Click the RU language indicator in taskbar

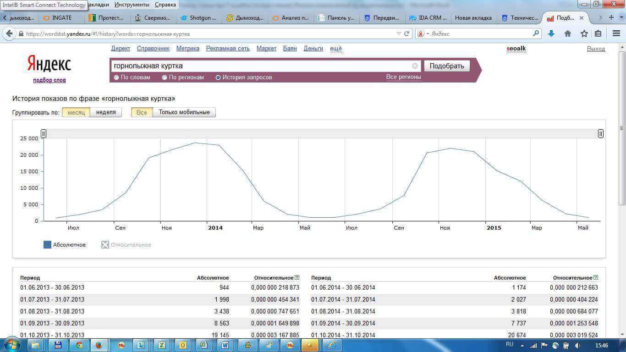510,344
